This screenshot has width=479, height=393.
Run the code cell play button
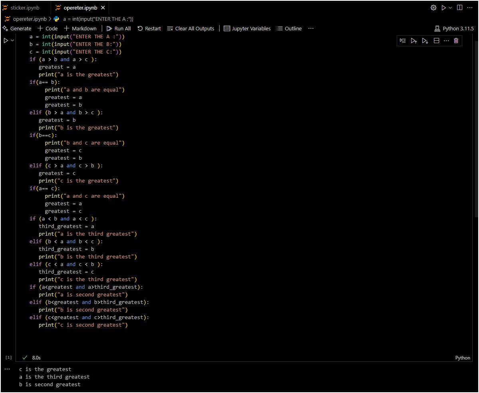tap(6, 40)
